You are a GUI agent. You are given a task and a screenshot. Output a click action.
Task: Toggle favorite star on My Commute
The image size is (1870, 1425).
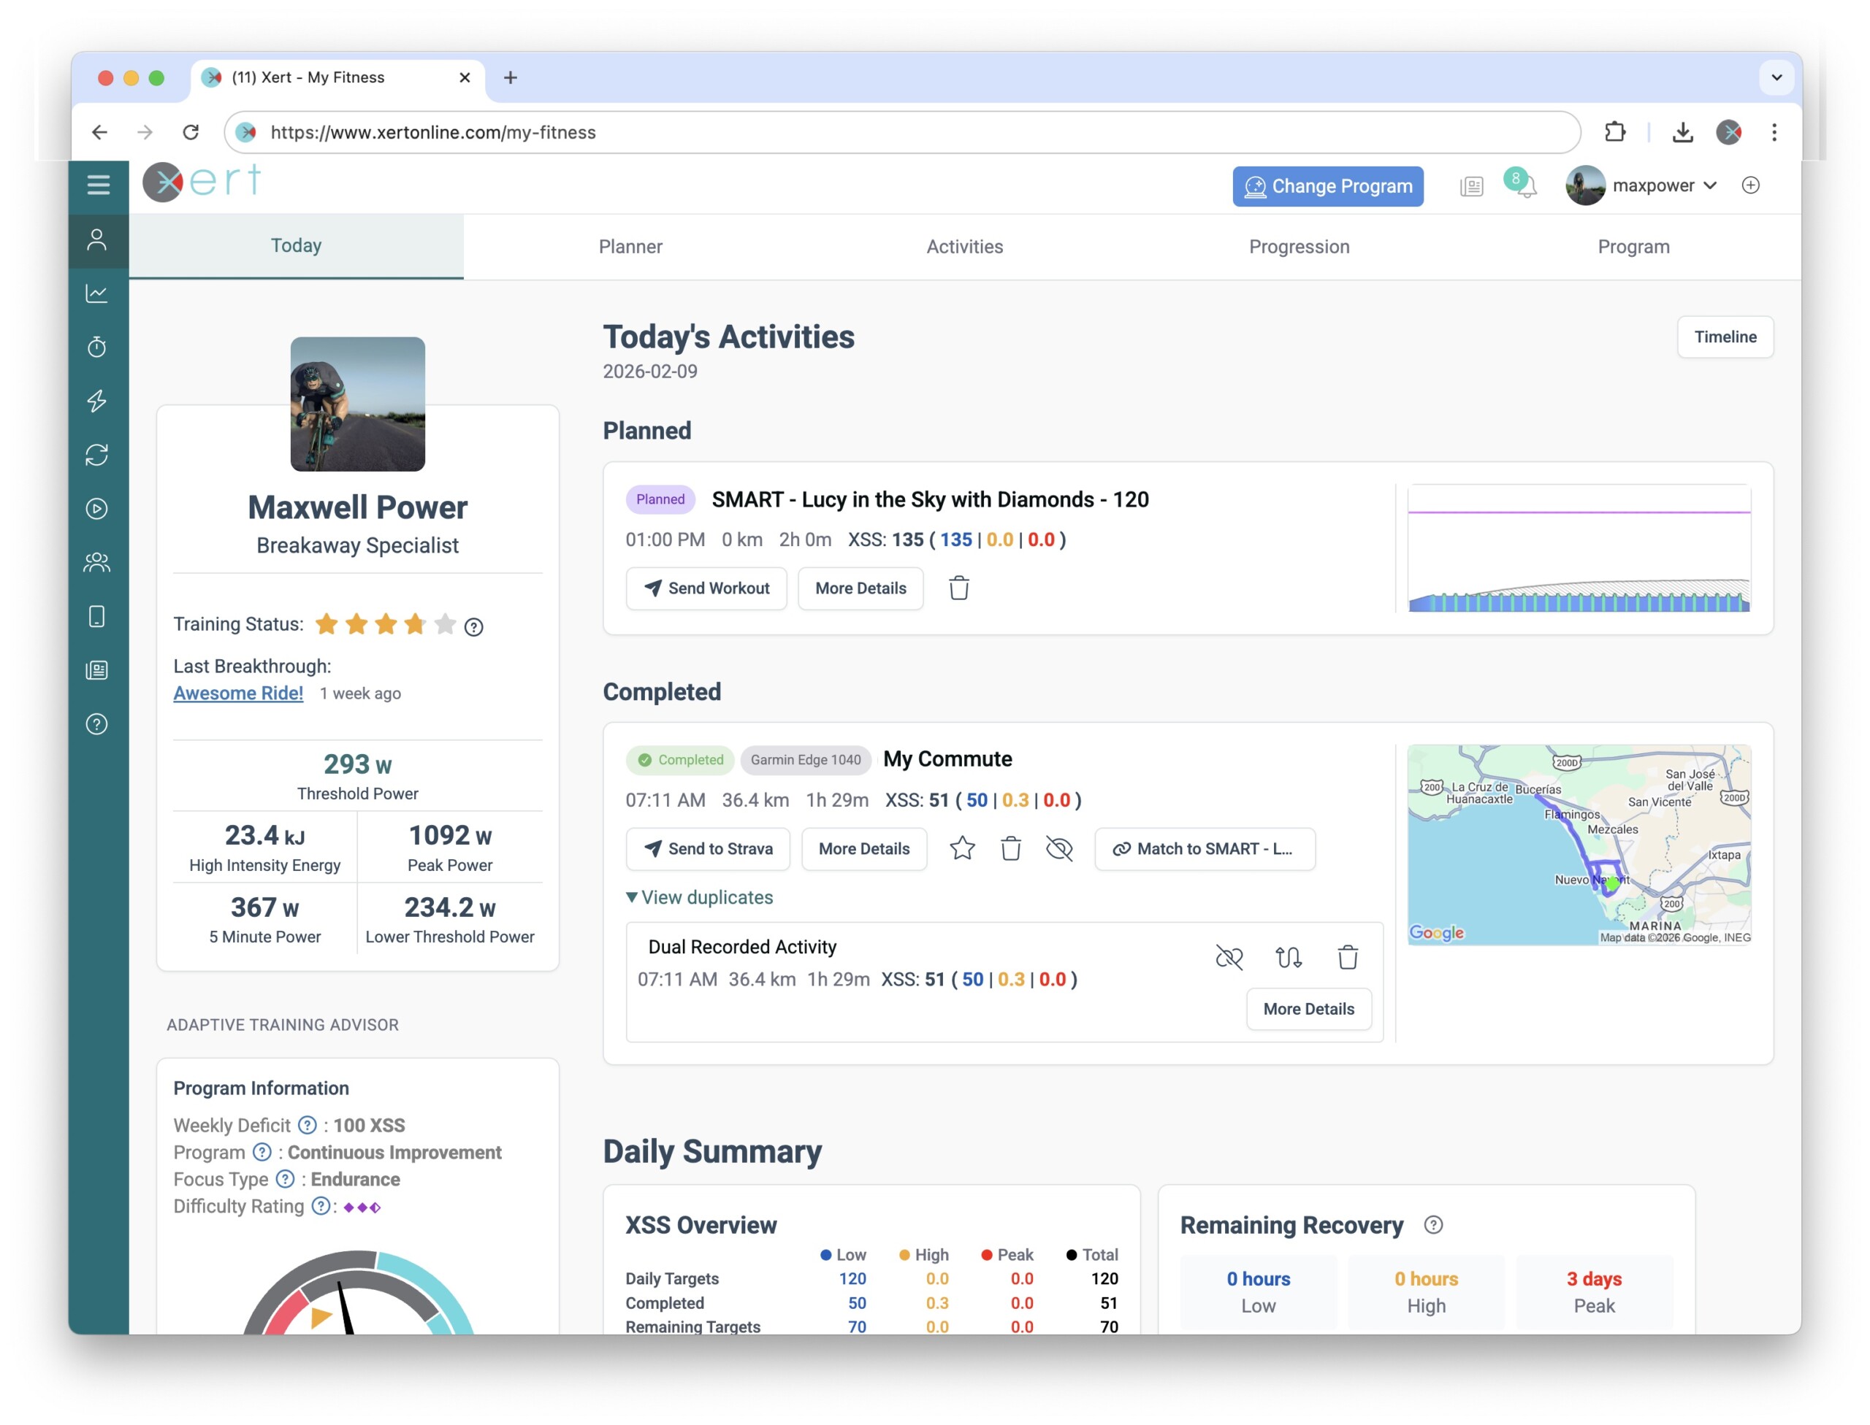tap(962, 848)
